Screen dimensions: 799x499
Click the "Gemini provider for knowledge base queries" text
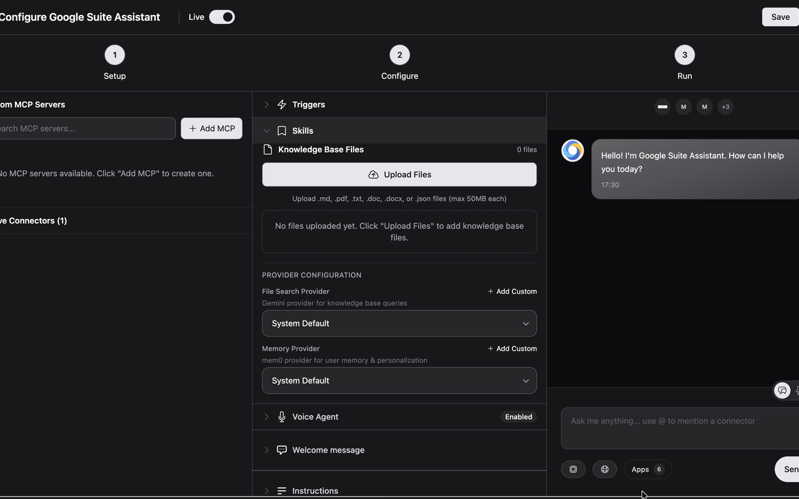[x=335, y=303]
